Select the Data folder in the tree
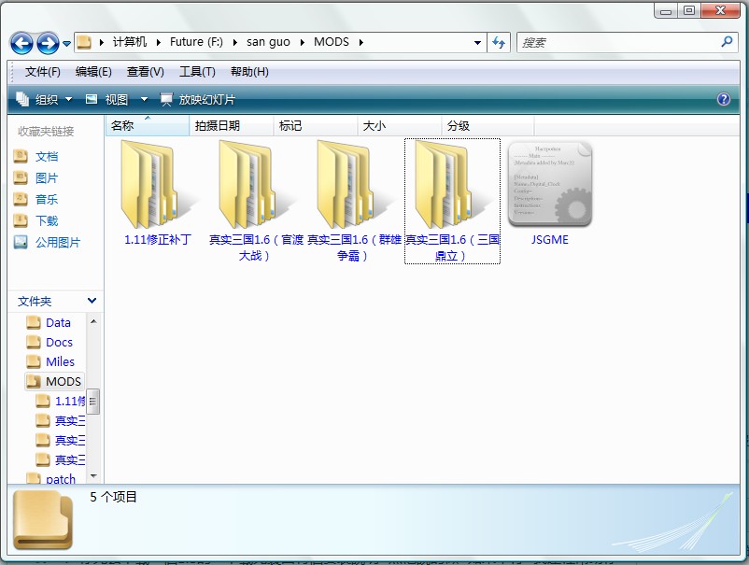The image size is (749, 565). point(58,322)
